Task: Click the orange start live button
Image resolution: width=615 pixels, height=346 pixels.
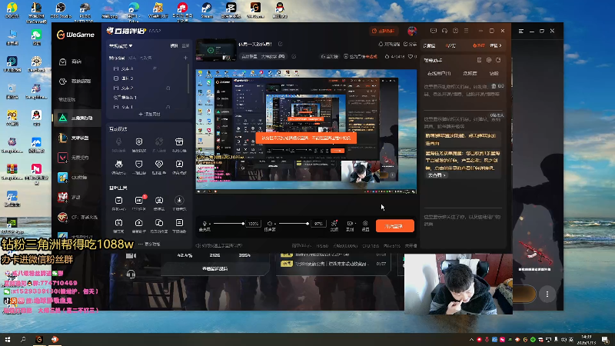Action: pos(395,225)
